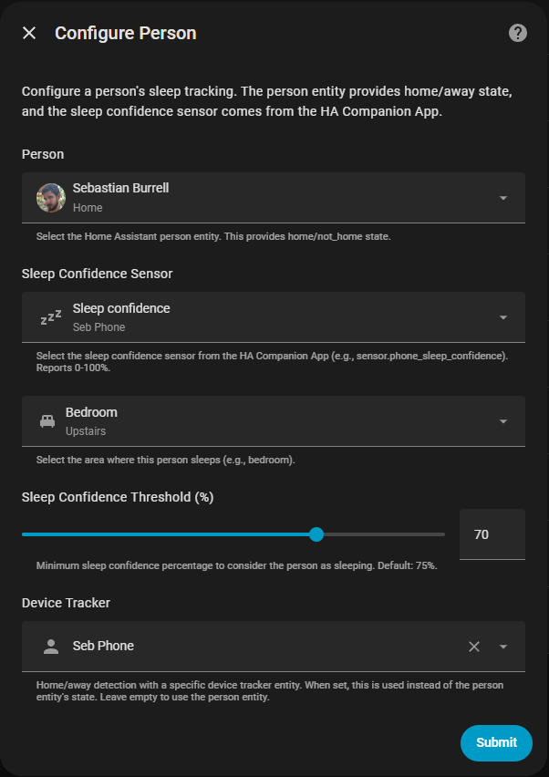Expand the Person dropdown arrow
The width and height of the screenshot is (549, 777).
pos(503,198)
